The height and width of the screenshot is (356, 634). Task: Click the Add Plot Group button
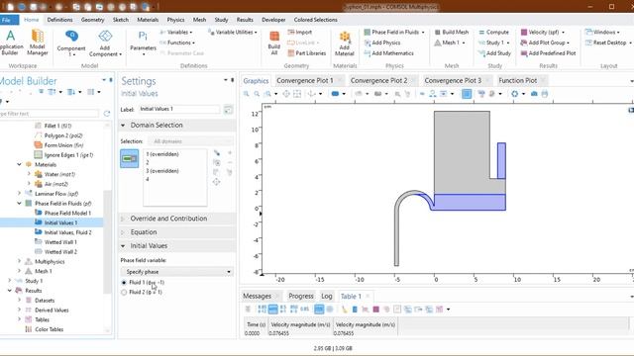[545, 43]
